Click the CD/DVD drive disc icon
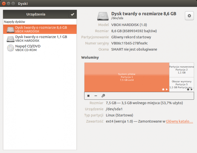Viewport: 197px width, 153px height. pyautogui.click(x=10, y=48)
